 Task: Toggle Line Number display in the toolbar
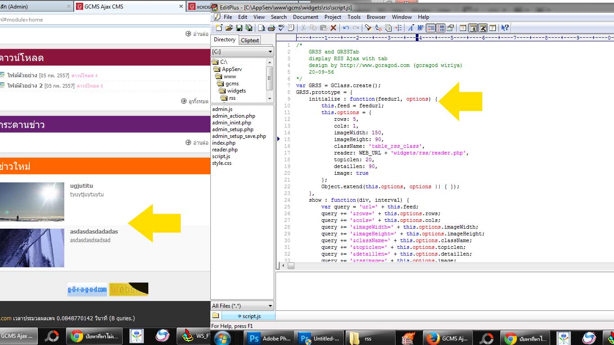pos(440,28)
